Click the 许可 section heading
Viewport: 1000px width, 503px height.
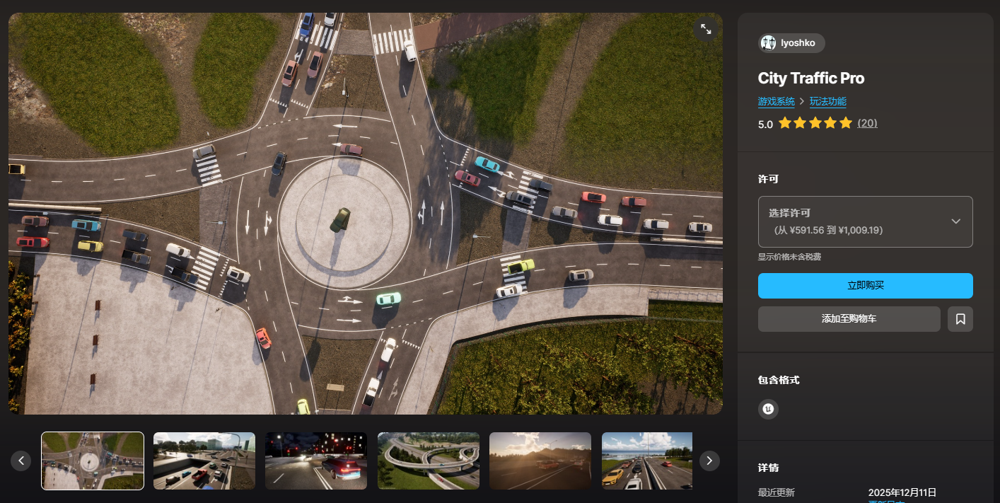click(x=768, y=179)
